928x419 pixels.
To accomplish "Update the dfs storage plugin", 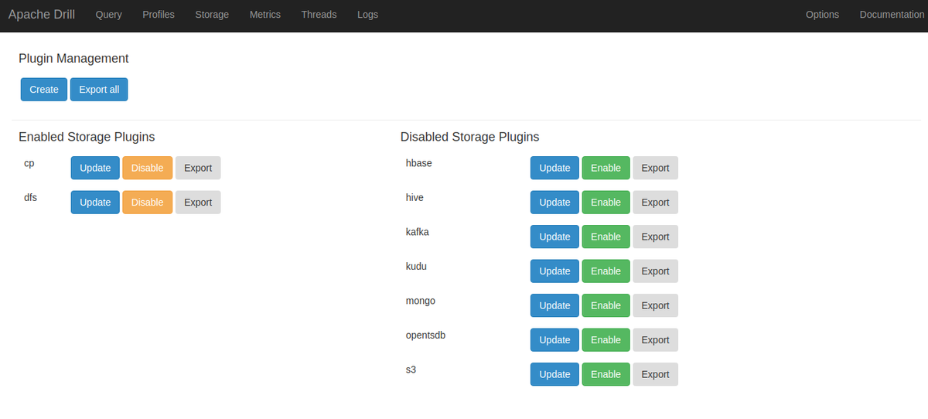I will click(95, 203).
